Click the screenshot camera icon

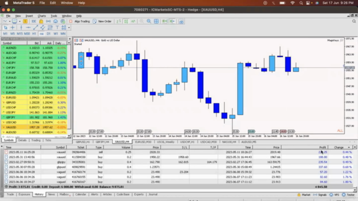[x=181, y=22]
